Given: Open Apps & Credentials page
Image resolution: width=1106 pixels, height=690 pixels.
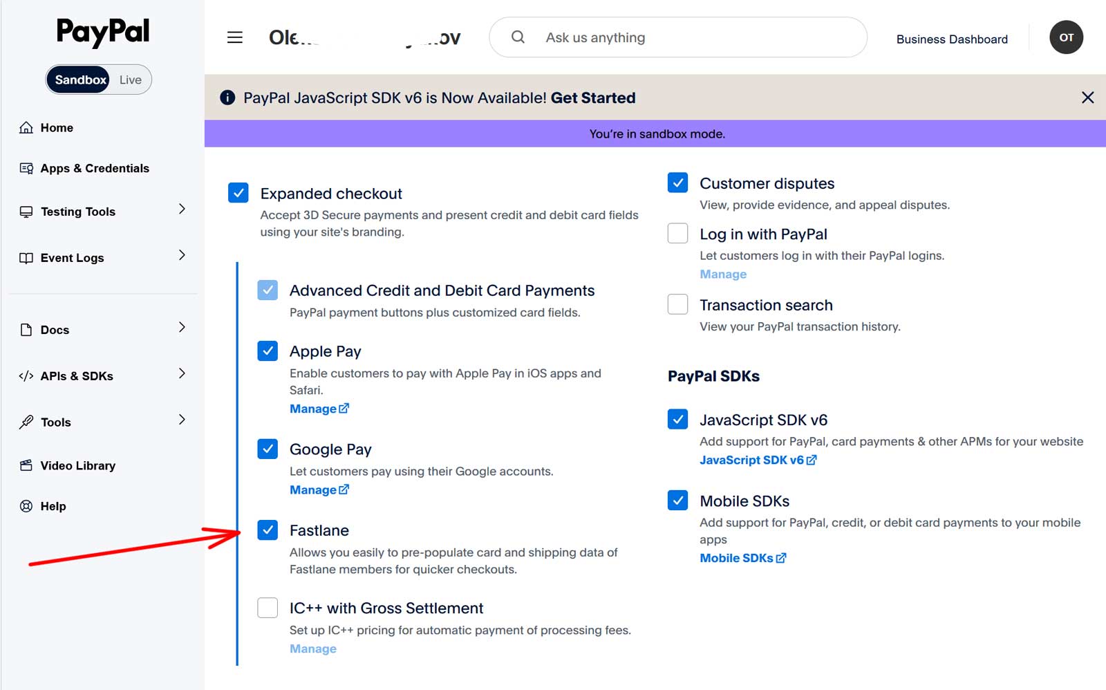Looking at the screenshot, I should point(95,168).
